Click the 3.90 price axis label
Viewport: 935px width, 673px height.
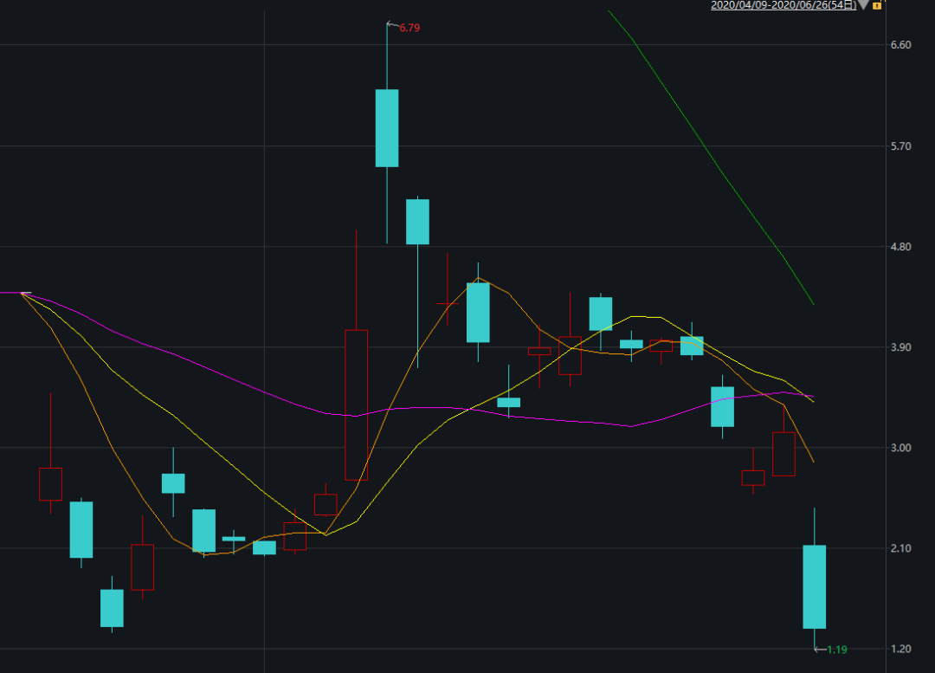tap(900, 347)
